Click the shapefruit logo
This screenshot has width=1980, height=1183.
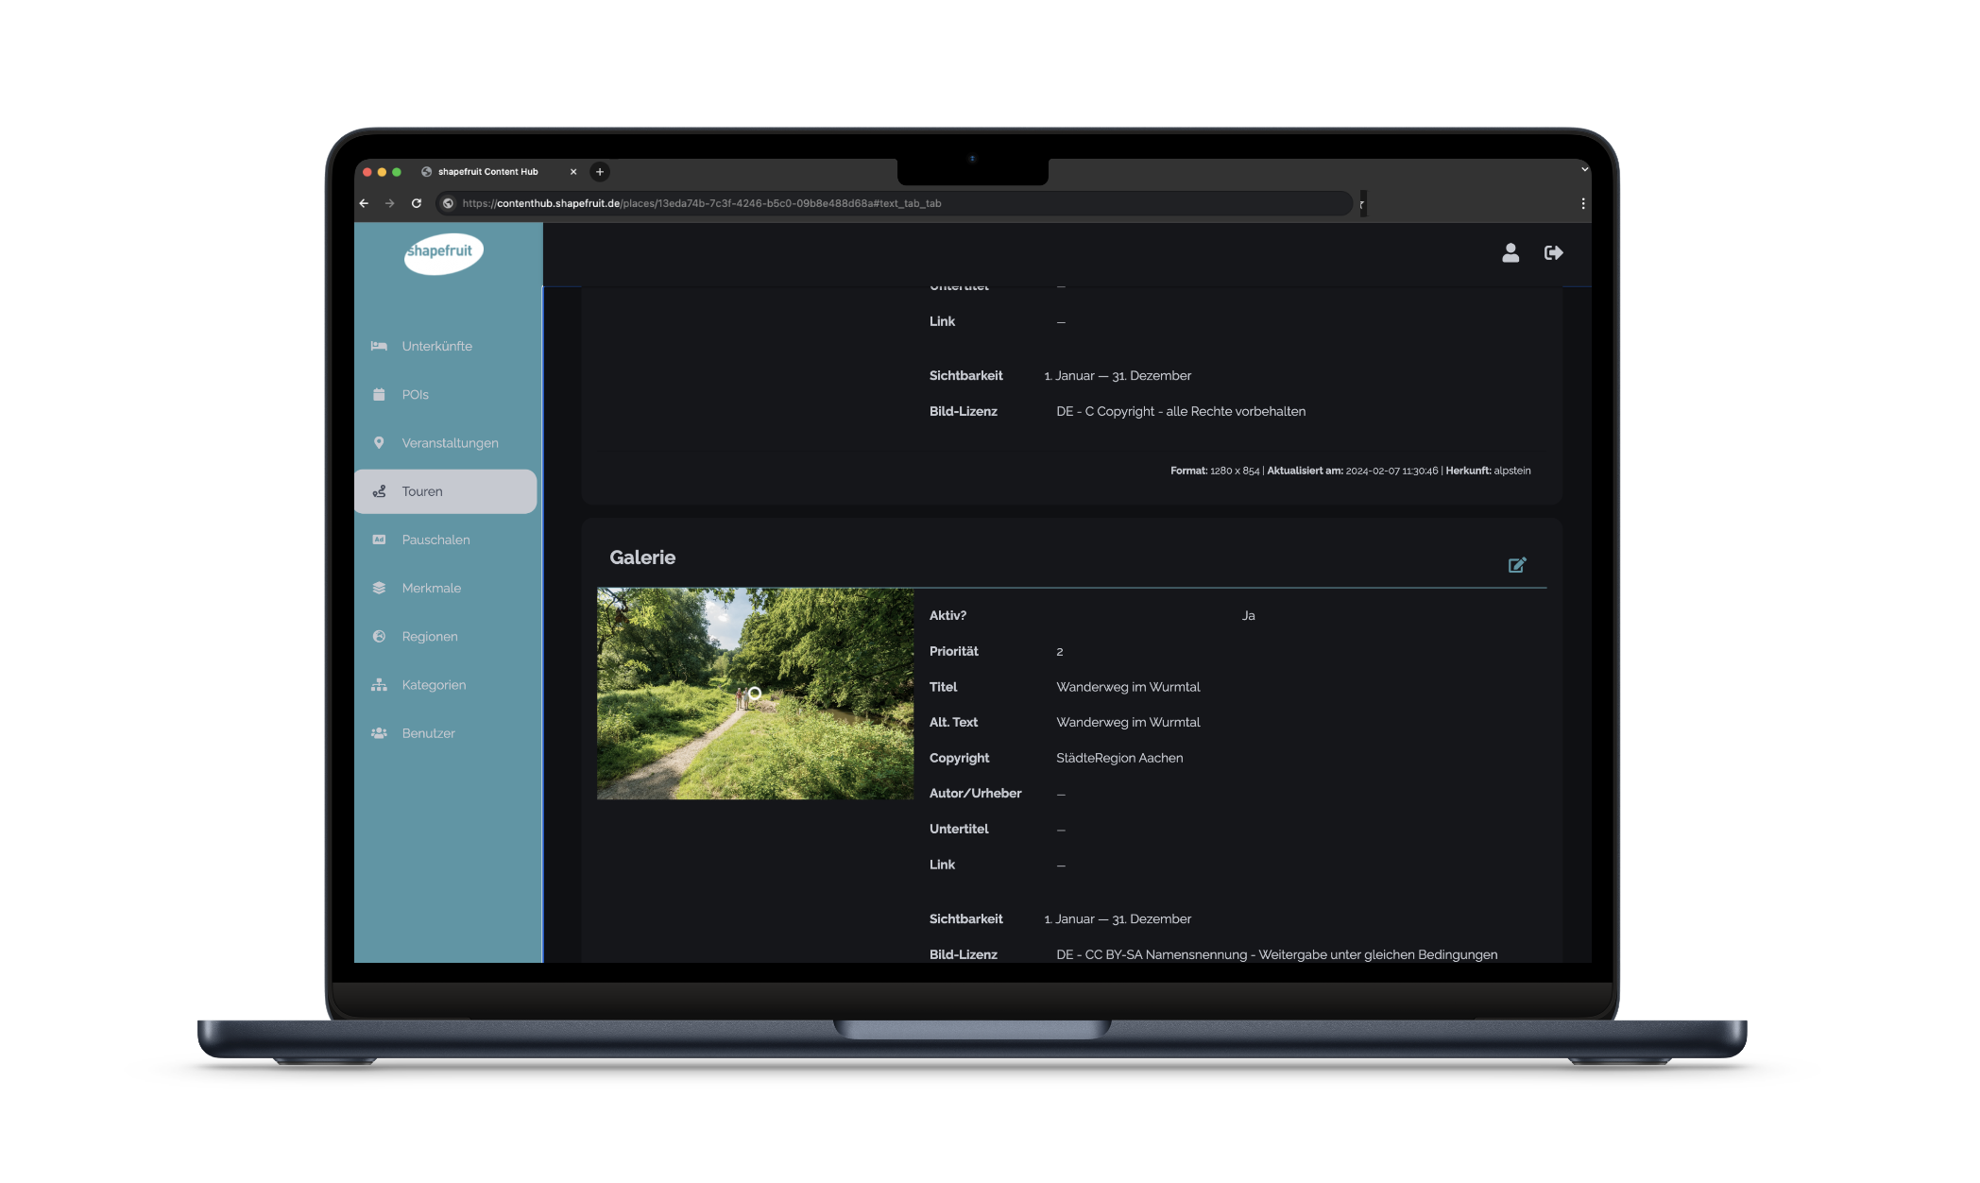(443, 252)
